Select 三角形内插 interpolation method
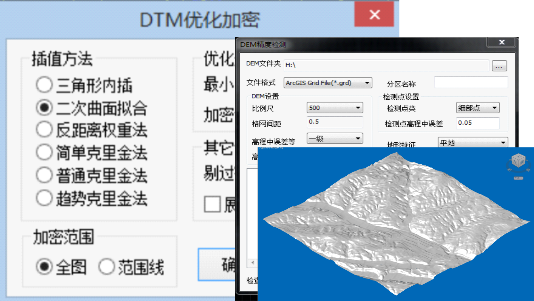Screen dimensions: 534x301 44,85
